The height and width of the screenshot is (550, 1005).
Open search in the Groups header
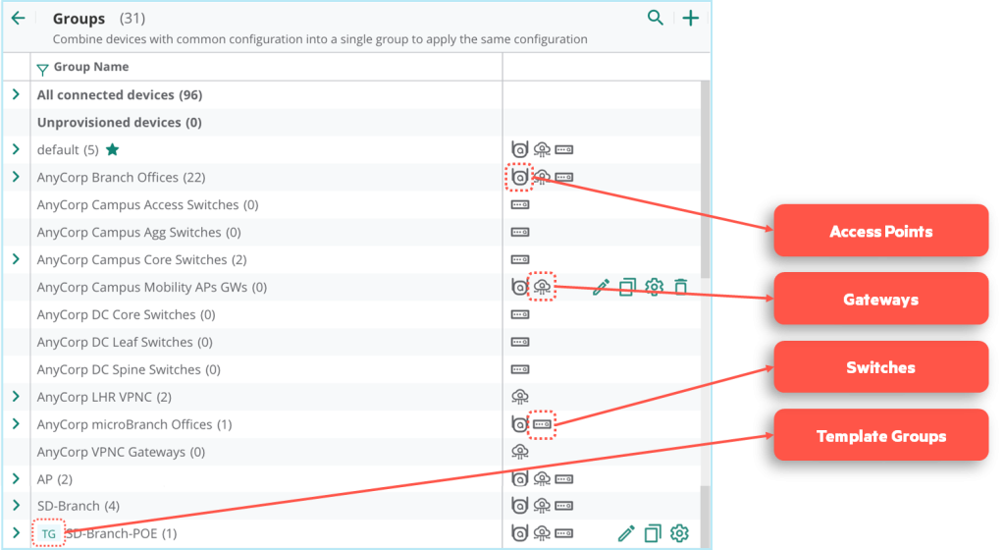(655, 18)
